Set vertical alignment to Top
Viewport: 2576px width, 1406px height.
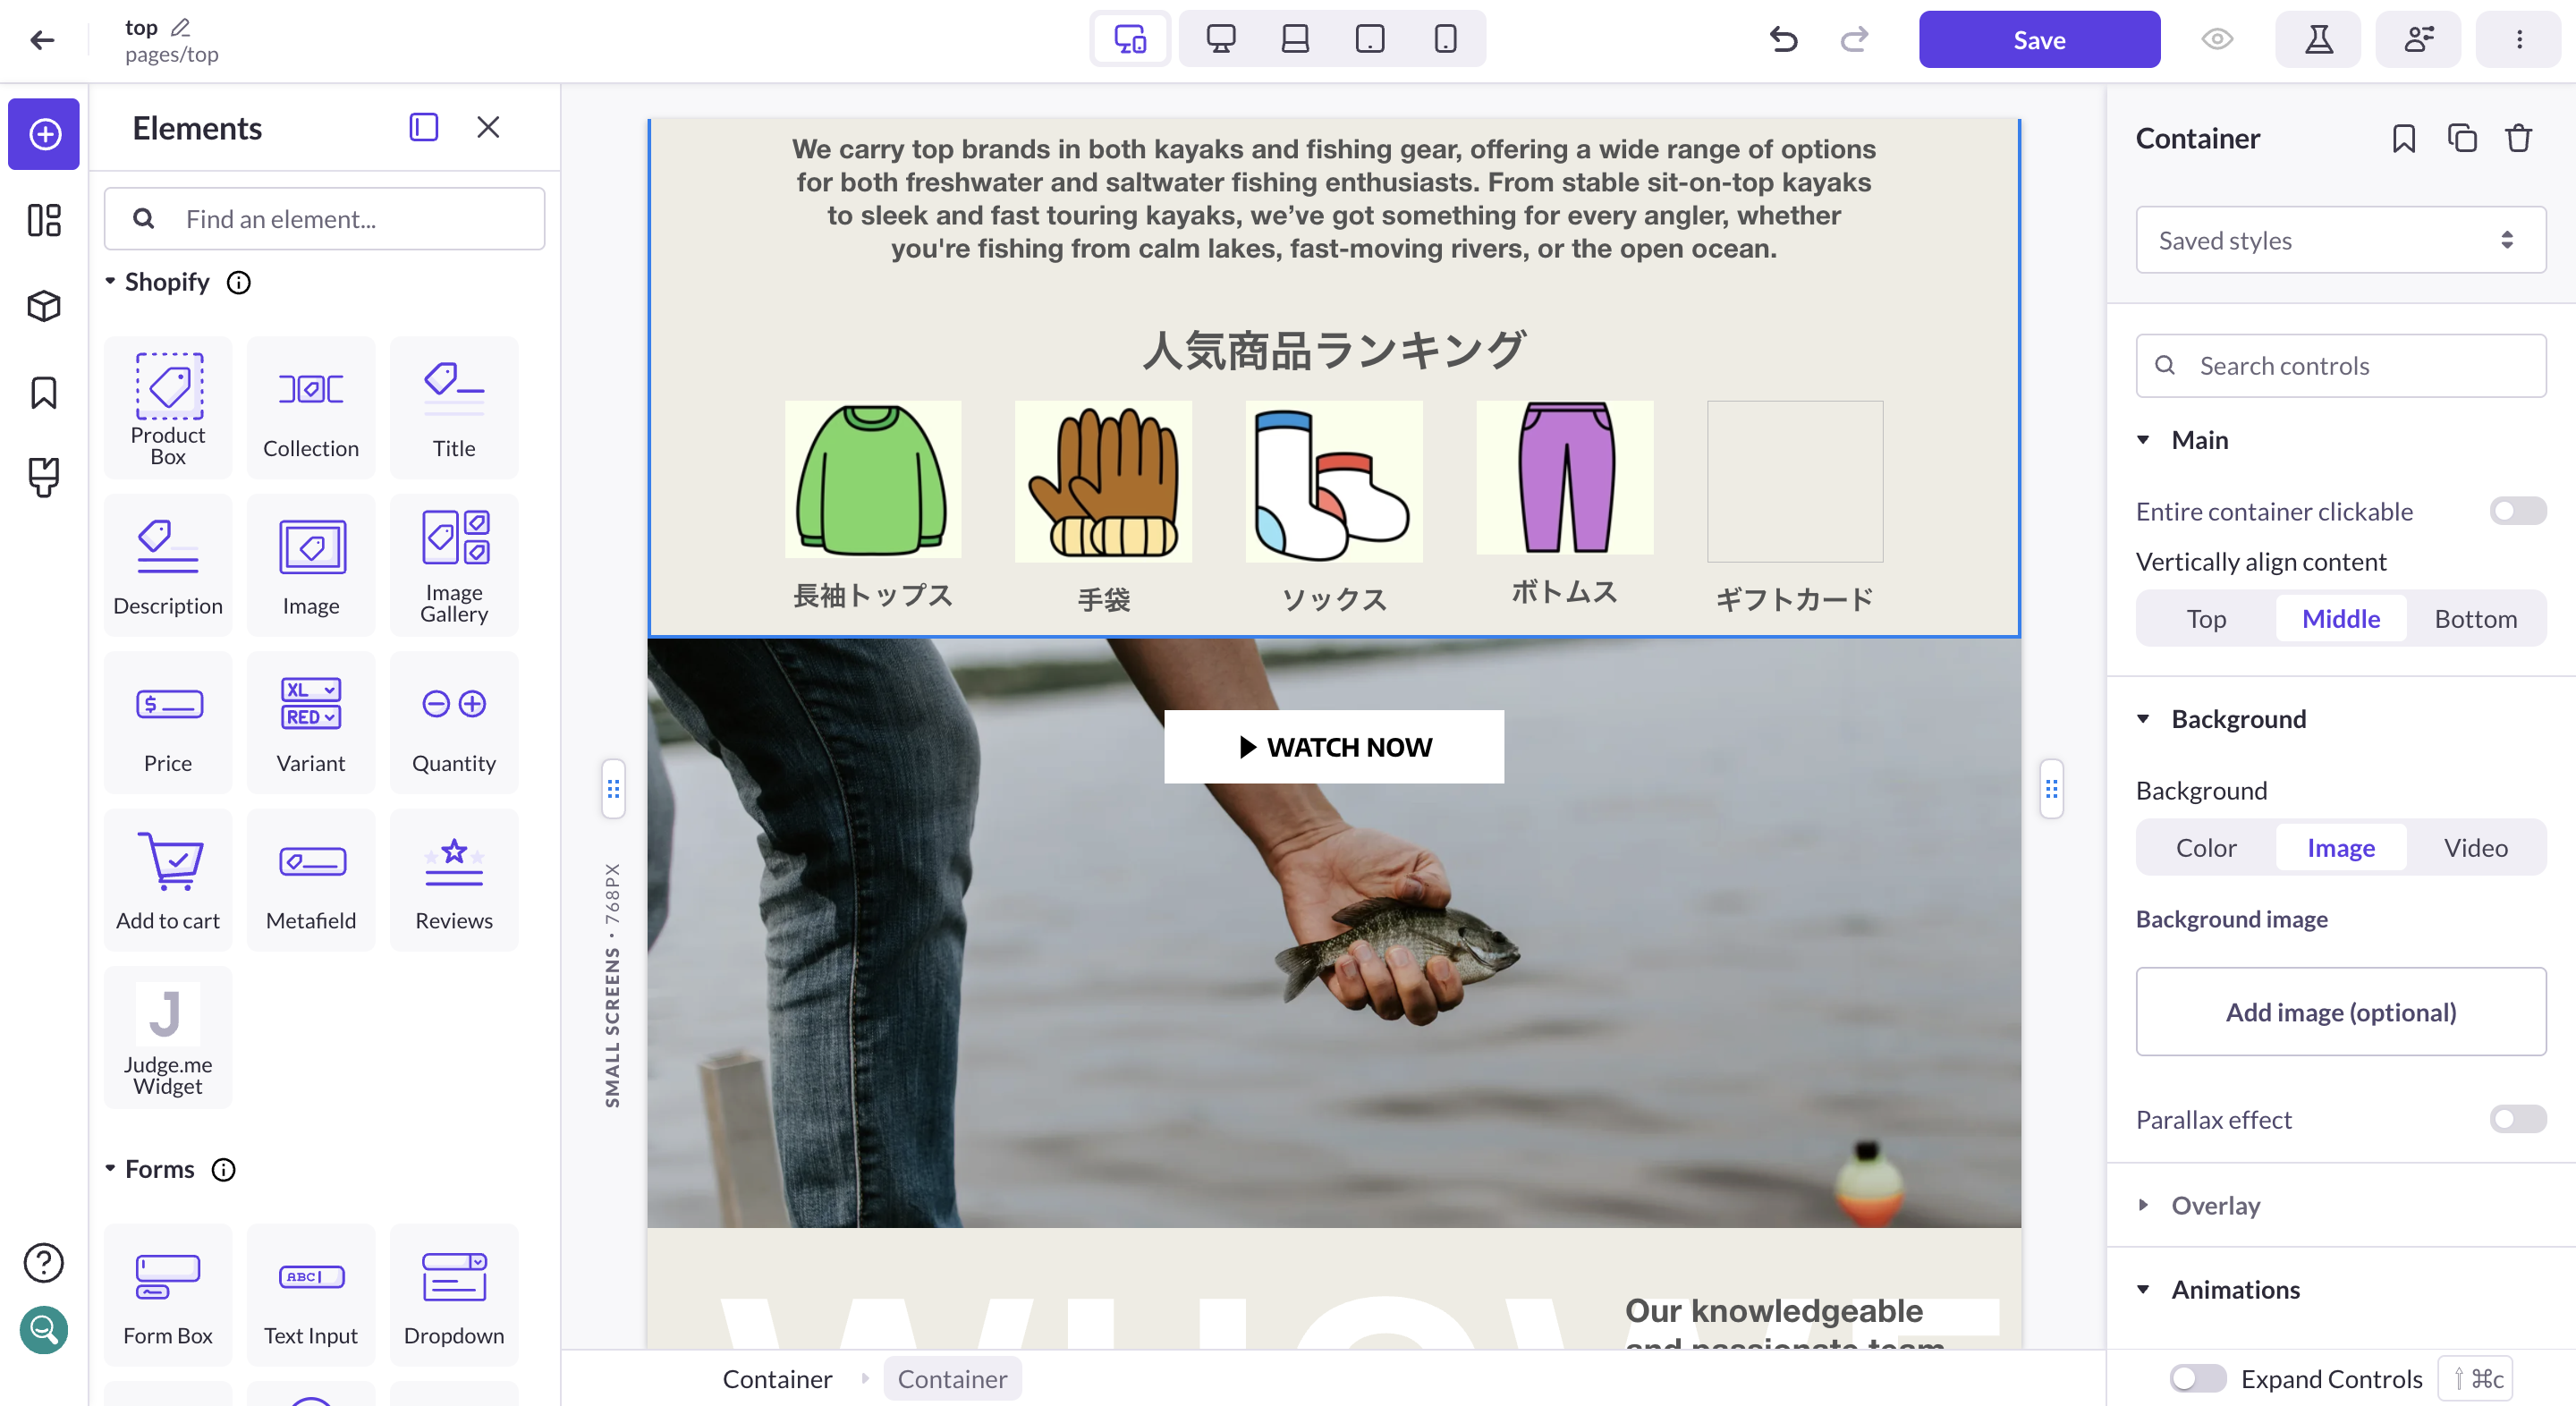pyautogui.click(x=2206, y=618)
